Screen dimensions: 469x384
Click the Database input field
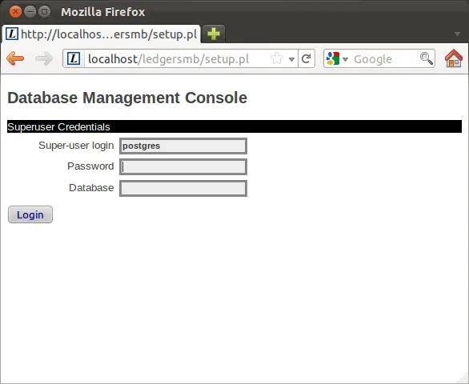183,189
